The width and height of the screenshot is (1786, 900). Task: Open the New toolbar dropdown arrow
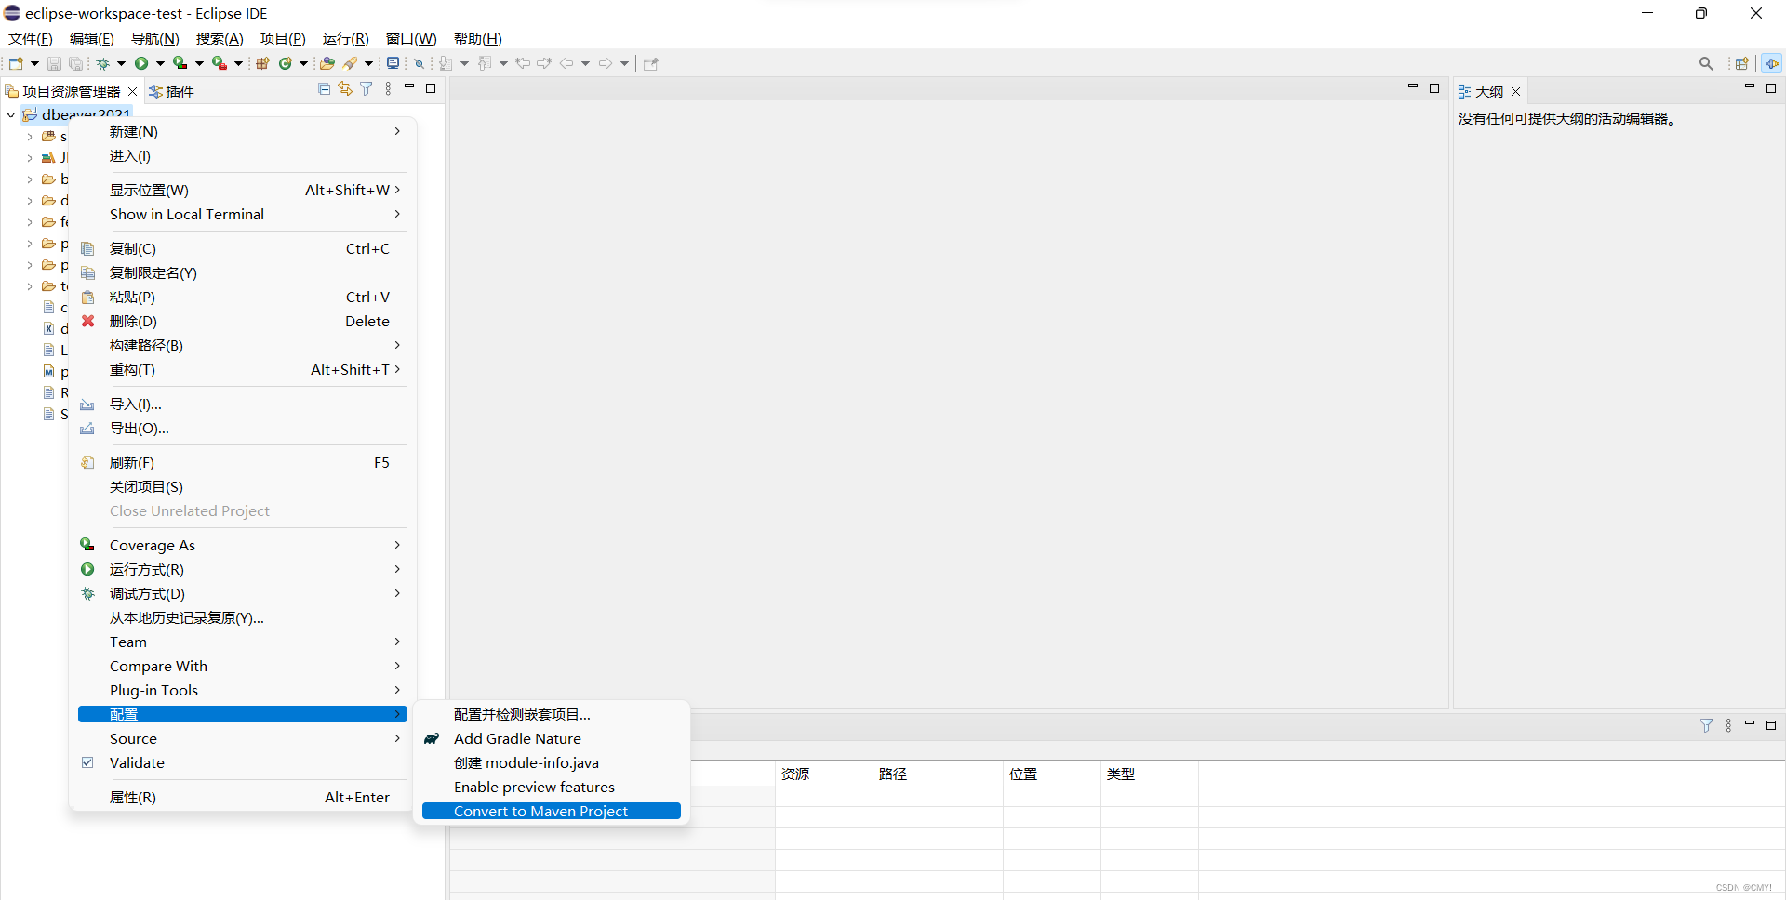coord(33,62)
